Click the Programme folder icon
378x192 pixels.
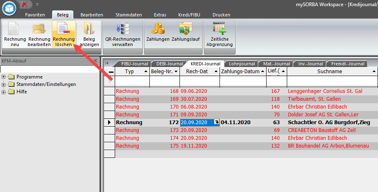coord(11,77)
